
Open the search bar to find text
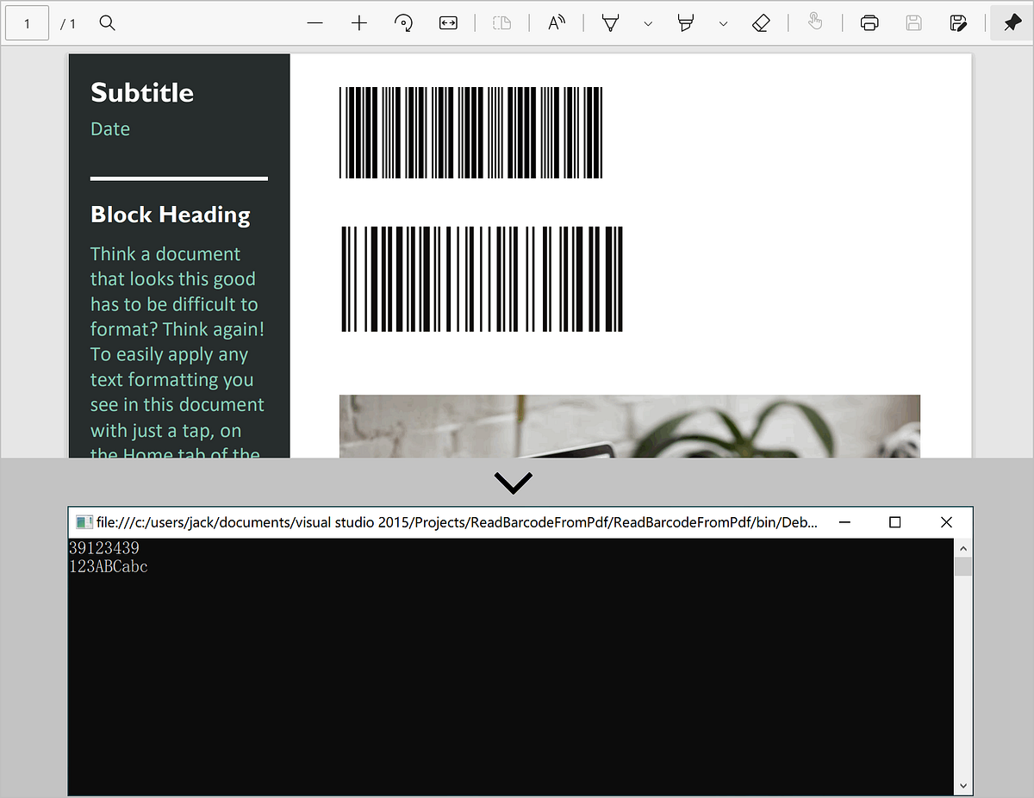click(107, 23)
